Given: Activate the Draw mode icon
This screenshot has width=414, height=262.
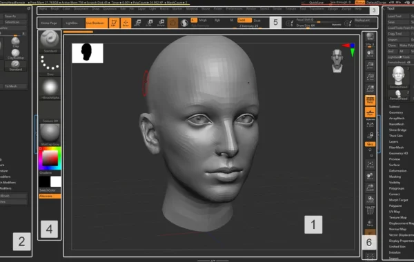Looking at the screenshot, I should click(126, 23).
